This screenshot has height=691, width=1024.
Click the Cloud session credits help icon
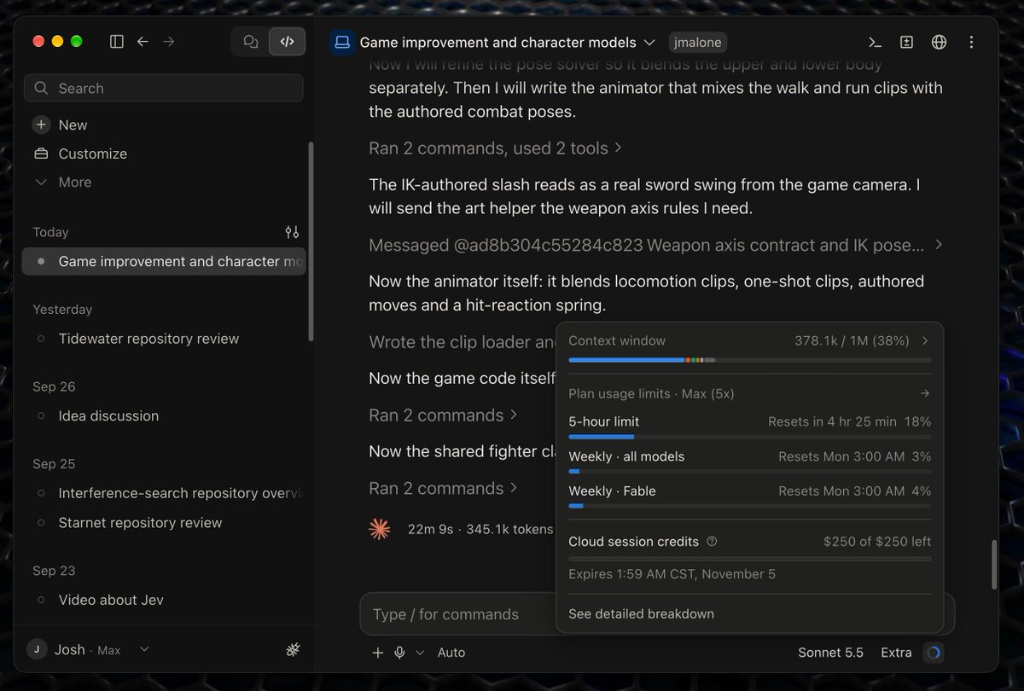[x=713, y=541]
